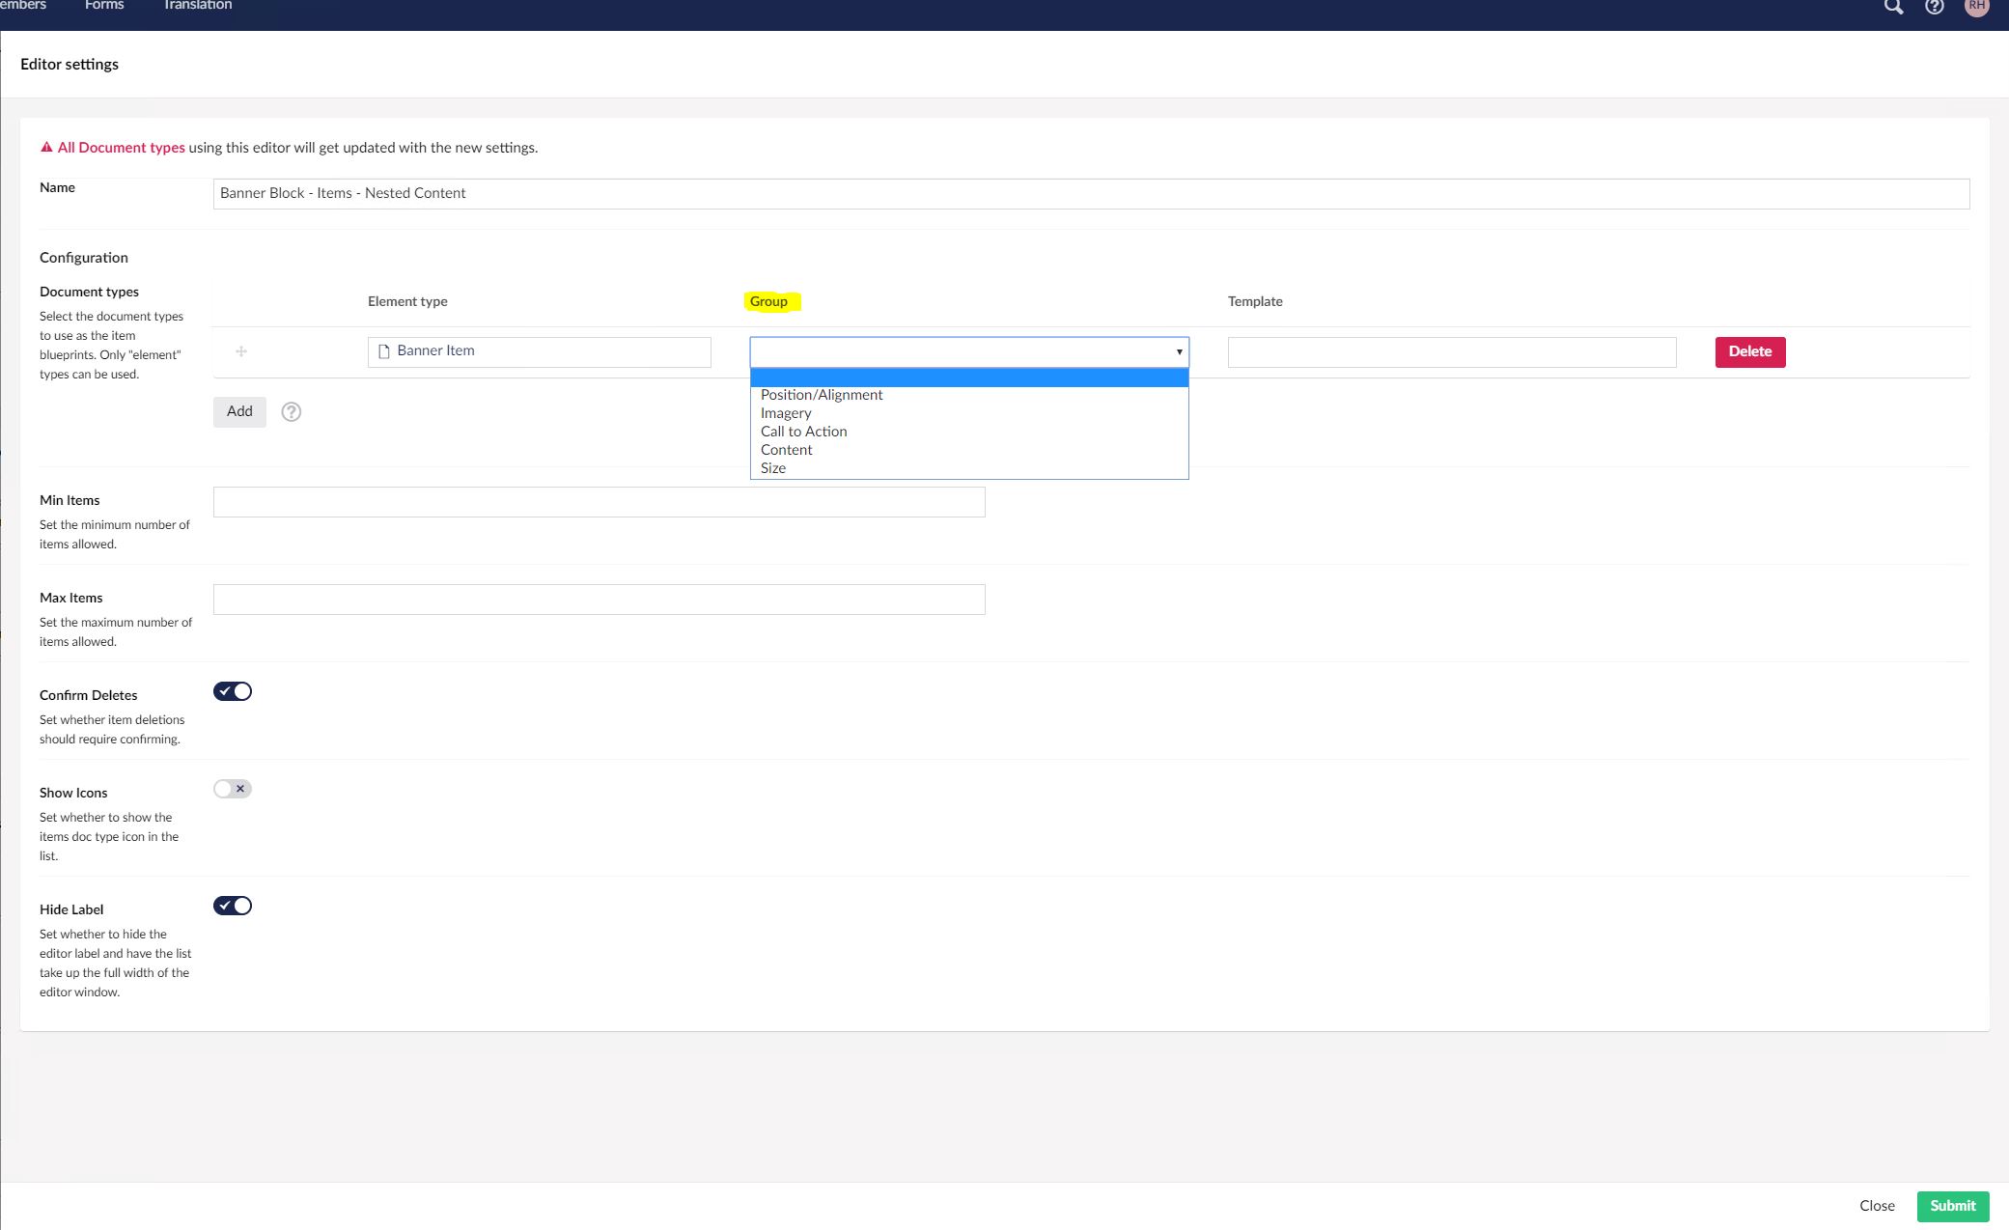Click the help icon next to Add
Viewport: 2009px width, 1230px height.
pyautogui.click(x=291, y=412)
